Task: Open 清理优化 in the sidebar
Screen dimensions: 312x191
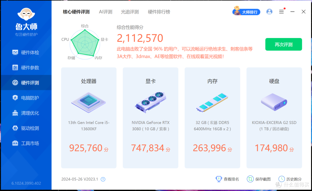Action: click(26, 113)
